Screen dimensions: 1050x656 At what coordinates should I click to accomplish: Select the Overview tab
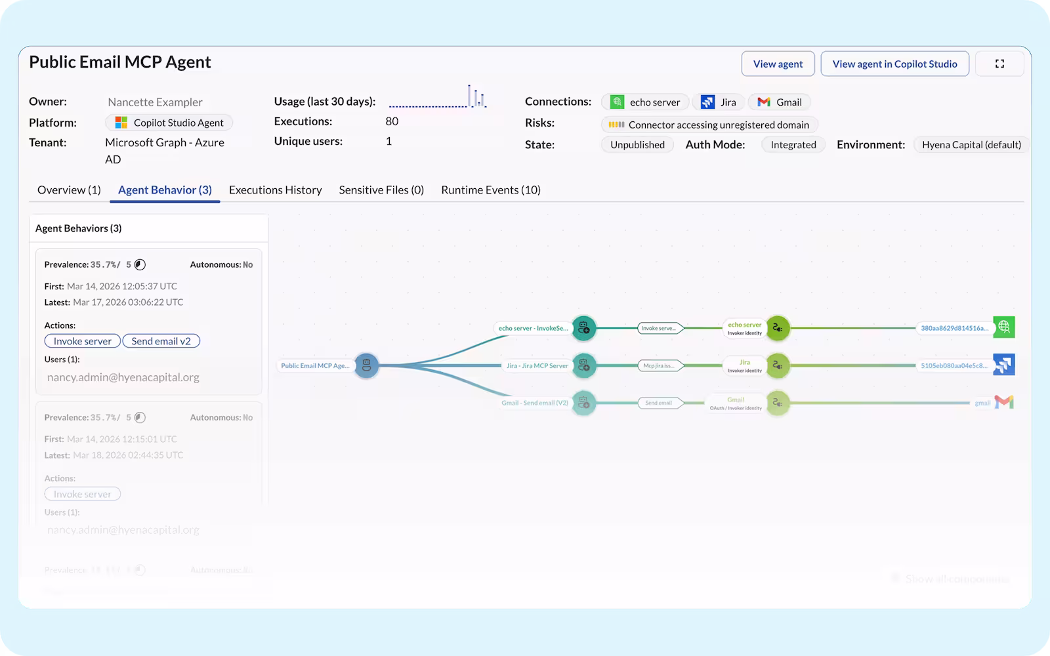[x=68, y=190]
